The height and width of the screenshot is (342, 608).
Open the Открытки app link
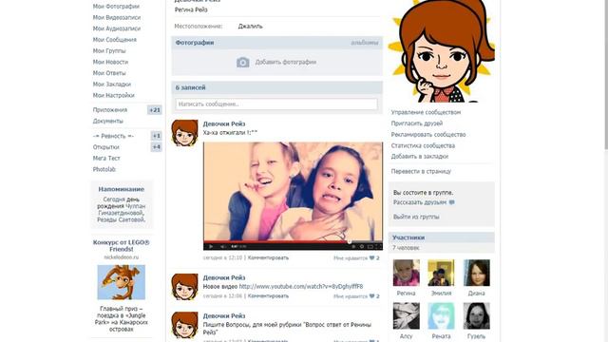105,147
